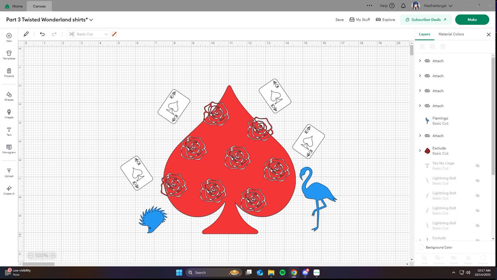Open My Stuff
Viewport: 497px width, 280px height.
[x=359, y=19]
